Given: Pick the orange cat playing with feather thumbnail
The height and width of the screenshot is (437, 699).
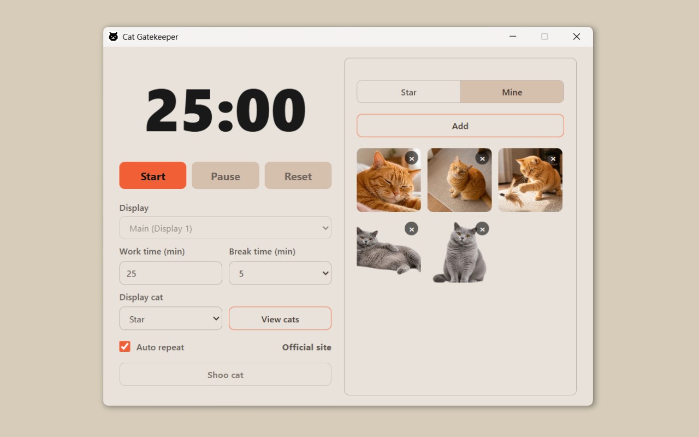Looking at the screenshot, I should point(530,180).
